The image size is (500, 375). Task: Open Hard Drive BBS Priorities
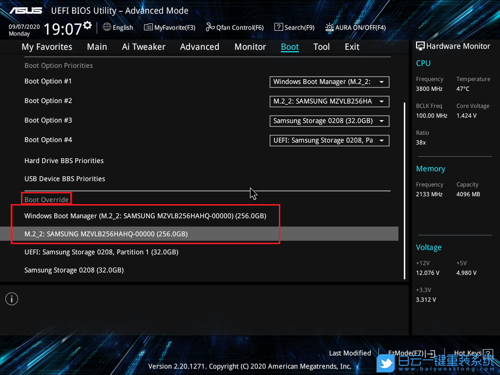coord(64,161)
